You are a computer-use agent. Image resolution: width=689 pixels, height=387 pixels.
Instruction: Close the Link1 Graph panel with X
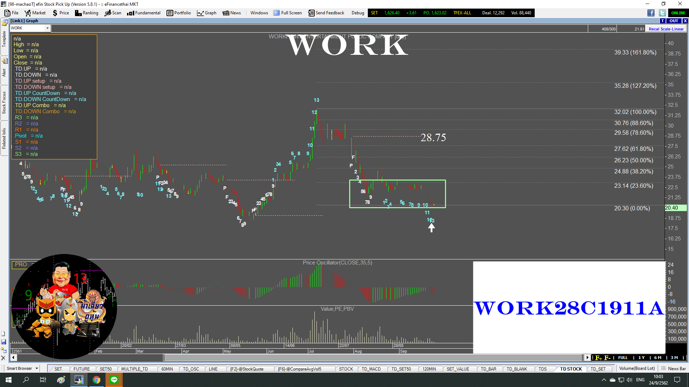[685, 21]
